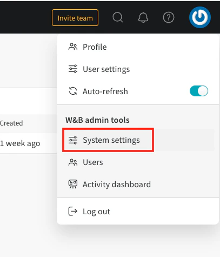
Task: Open User settings menu entry
Action: [x=138, y=69]
